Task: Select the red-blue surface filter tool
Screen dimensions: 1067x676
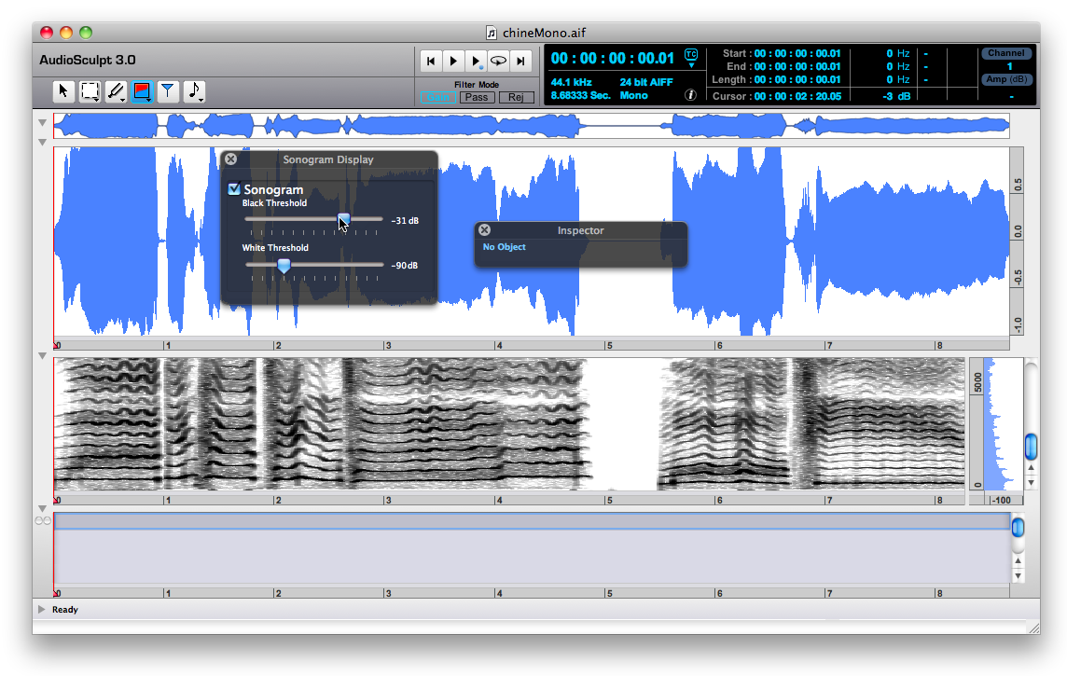Action: click(142, 91)
